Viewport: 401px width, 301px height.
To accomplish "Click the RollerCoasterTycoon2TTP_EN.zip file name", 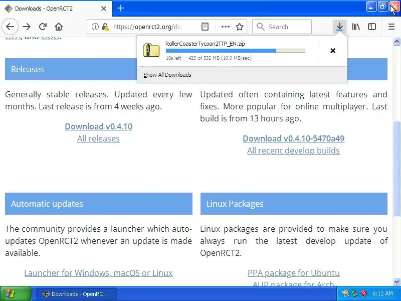I will point(205,44).
